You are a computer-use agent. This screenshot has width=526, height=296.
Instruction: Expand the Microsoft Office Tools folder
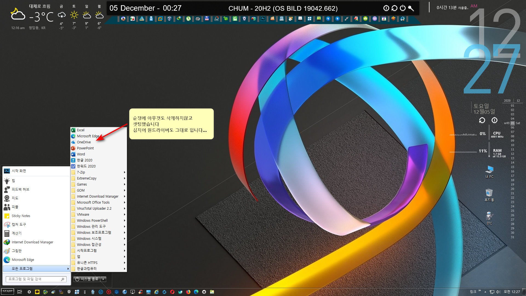click(99, 203)
